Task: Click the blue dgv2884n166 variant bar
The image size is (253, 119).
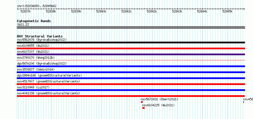Action: tap(131, 78)
